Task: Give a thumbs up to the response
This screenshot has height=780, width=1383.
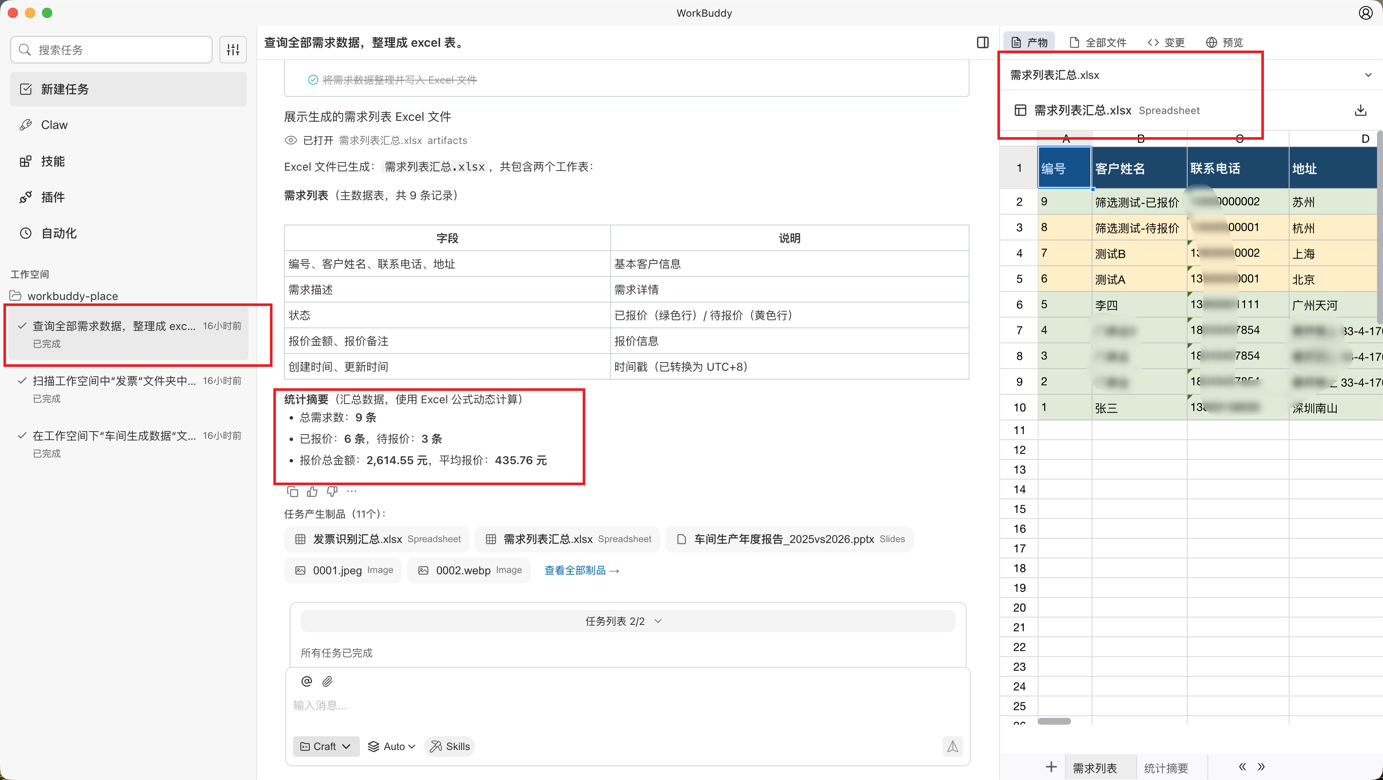Action: [312, 491]
